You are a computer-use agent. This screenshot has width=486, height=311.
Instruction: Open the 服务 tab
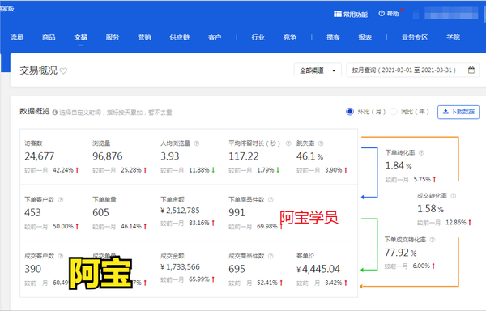click(113, 37)
